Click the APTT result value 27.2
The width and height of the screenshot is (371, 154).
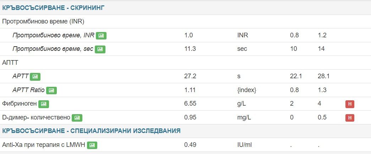(190, 76)
